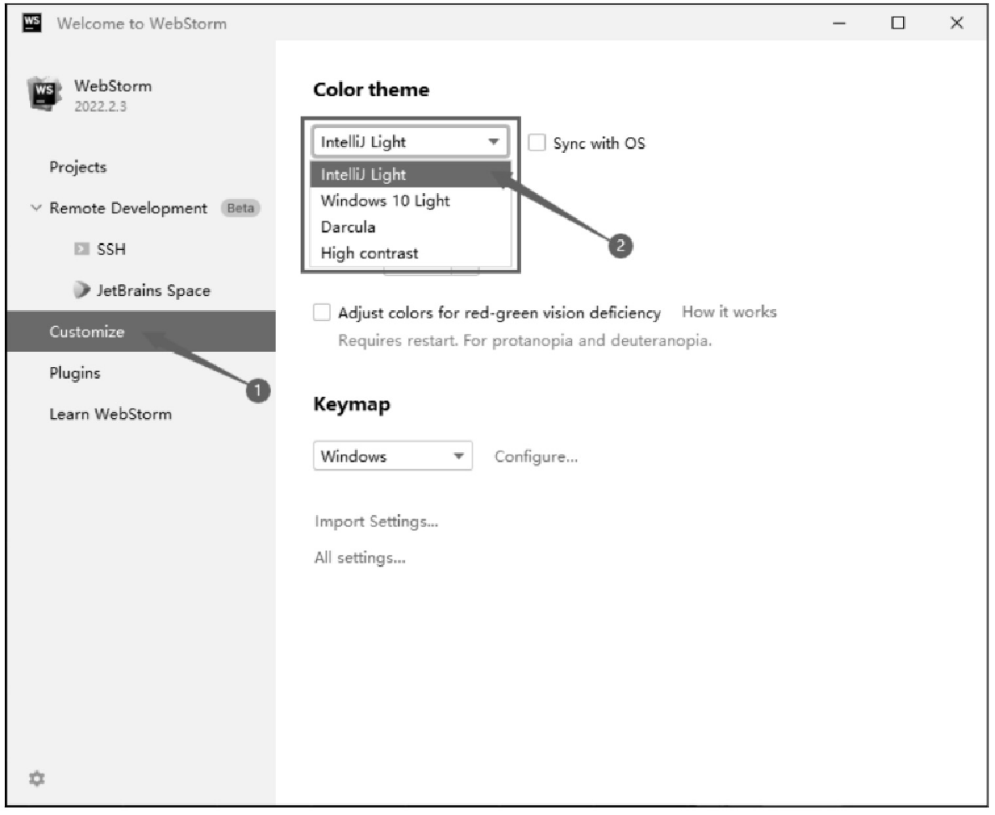Click the Keymap heading
The width and height of the screenshot is (995, 815).
[x=351, y=405]
